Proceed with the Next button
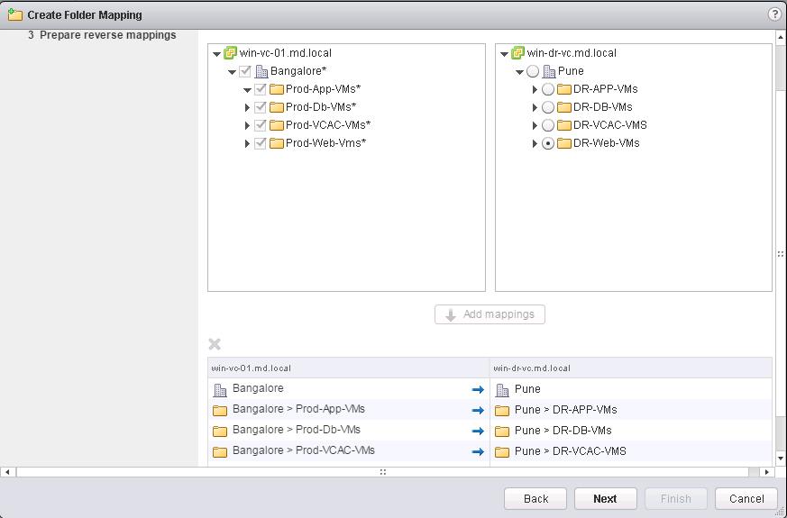Screen dimensions: 787x518 (605, 498)
